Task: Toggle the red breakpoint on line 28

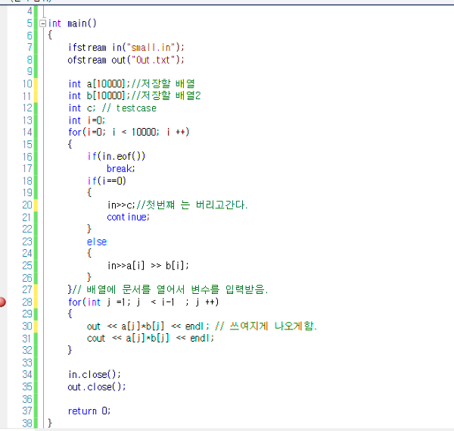Action: point(2,302)
